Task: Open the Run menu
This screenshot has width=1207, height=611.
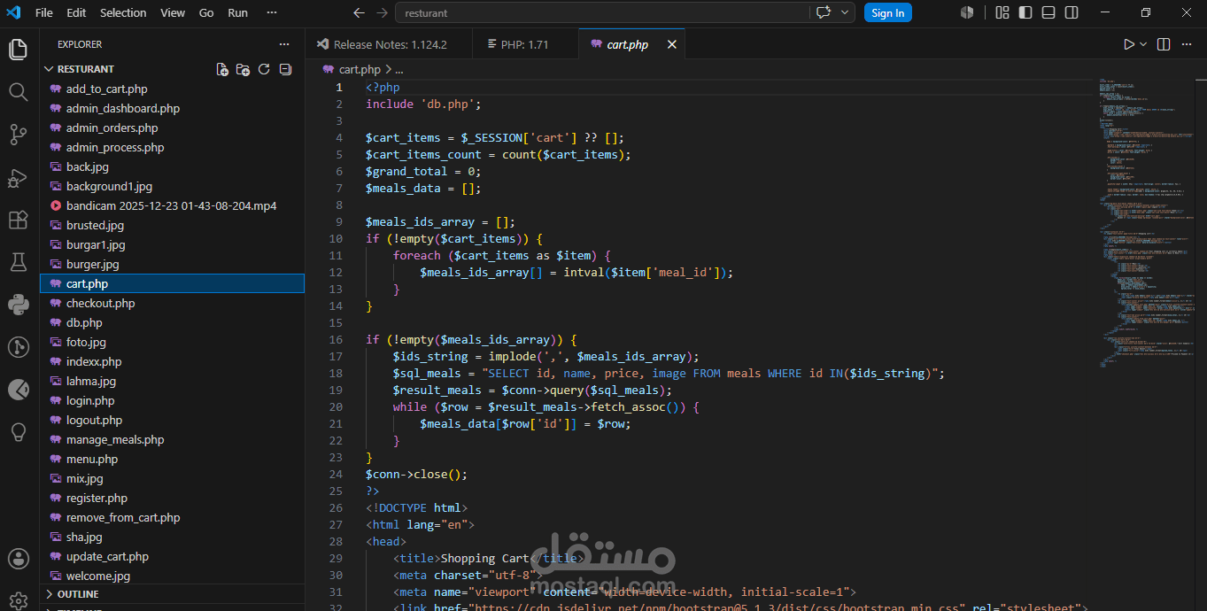Action: [237, 12]
